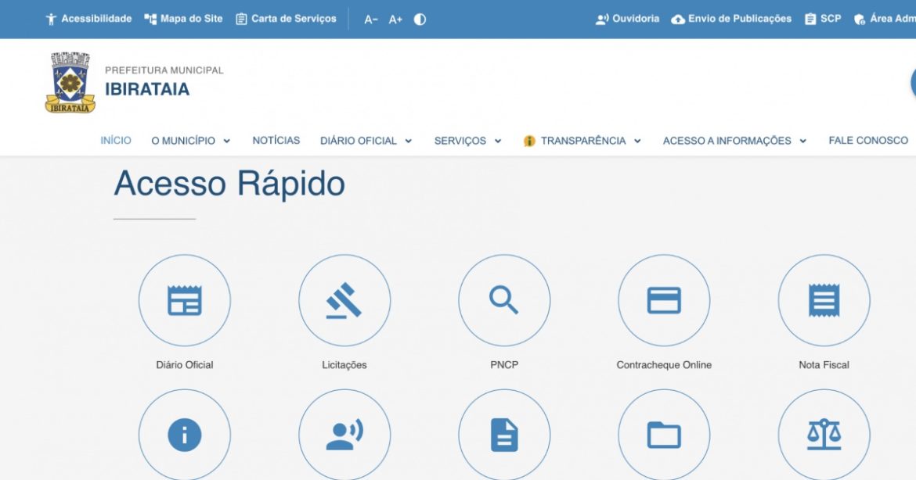Open the PNCP magnifier icon
The image size is (916, 480).
(504, 300)
